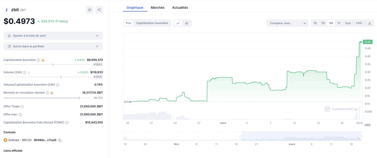Click warning icon beside Montant en circulation
Image resolution: width=377 pixels, height=158 pixels.
[52, 93]
